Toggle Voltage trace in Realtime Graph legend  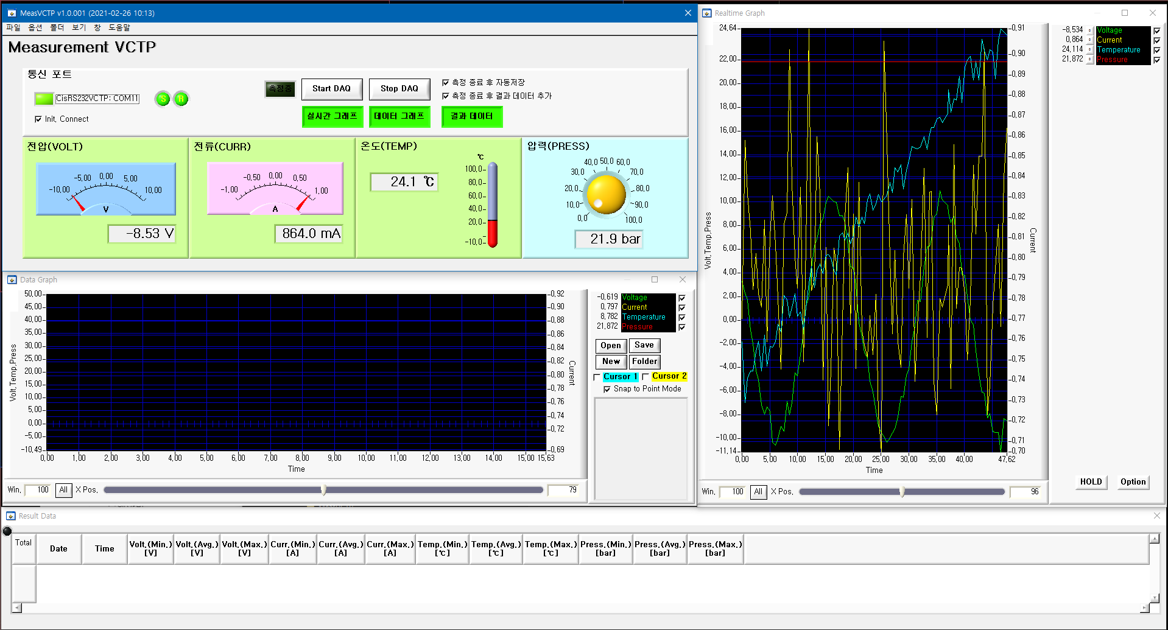(1157, 30)
